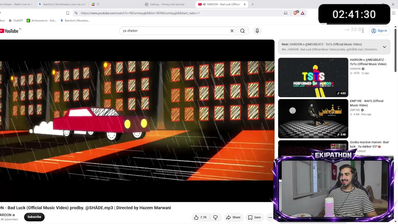The width and height of the screenshot is (398, 224).
Task: Close the HAROON - Bad Luck tab
Action: point(244,4)
